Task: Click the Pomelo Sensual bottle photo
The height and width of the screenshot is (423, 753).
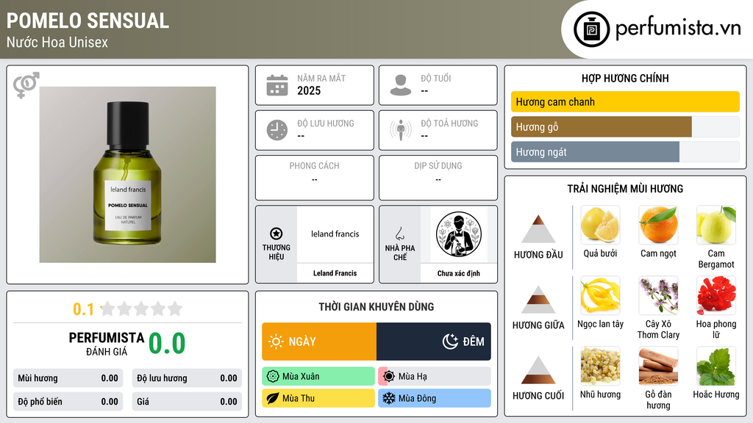Action: 128,175
